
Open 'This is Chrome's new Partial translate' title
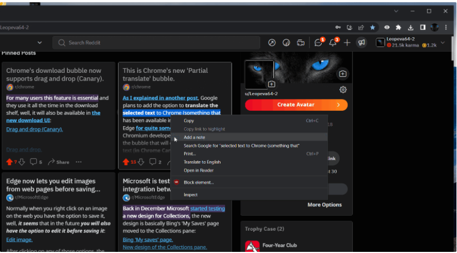[x=165, y=75]
